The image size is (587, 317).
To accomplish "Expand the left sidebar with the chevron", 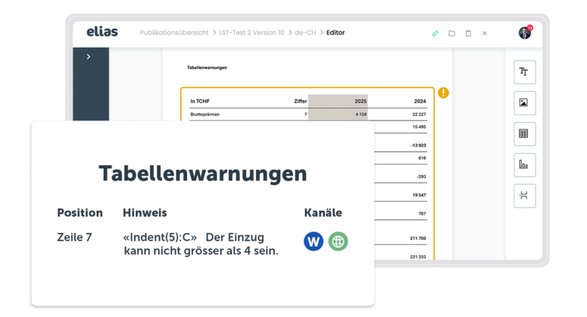I will (89, 57).
